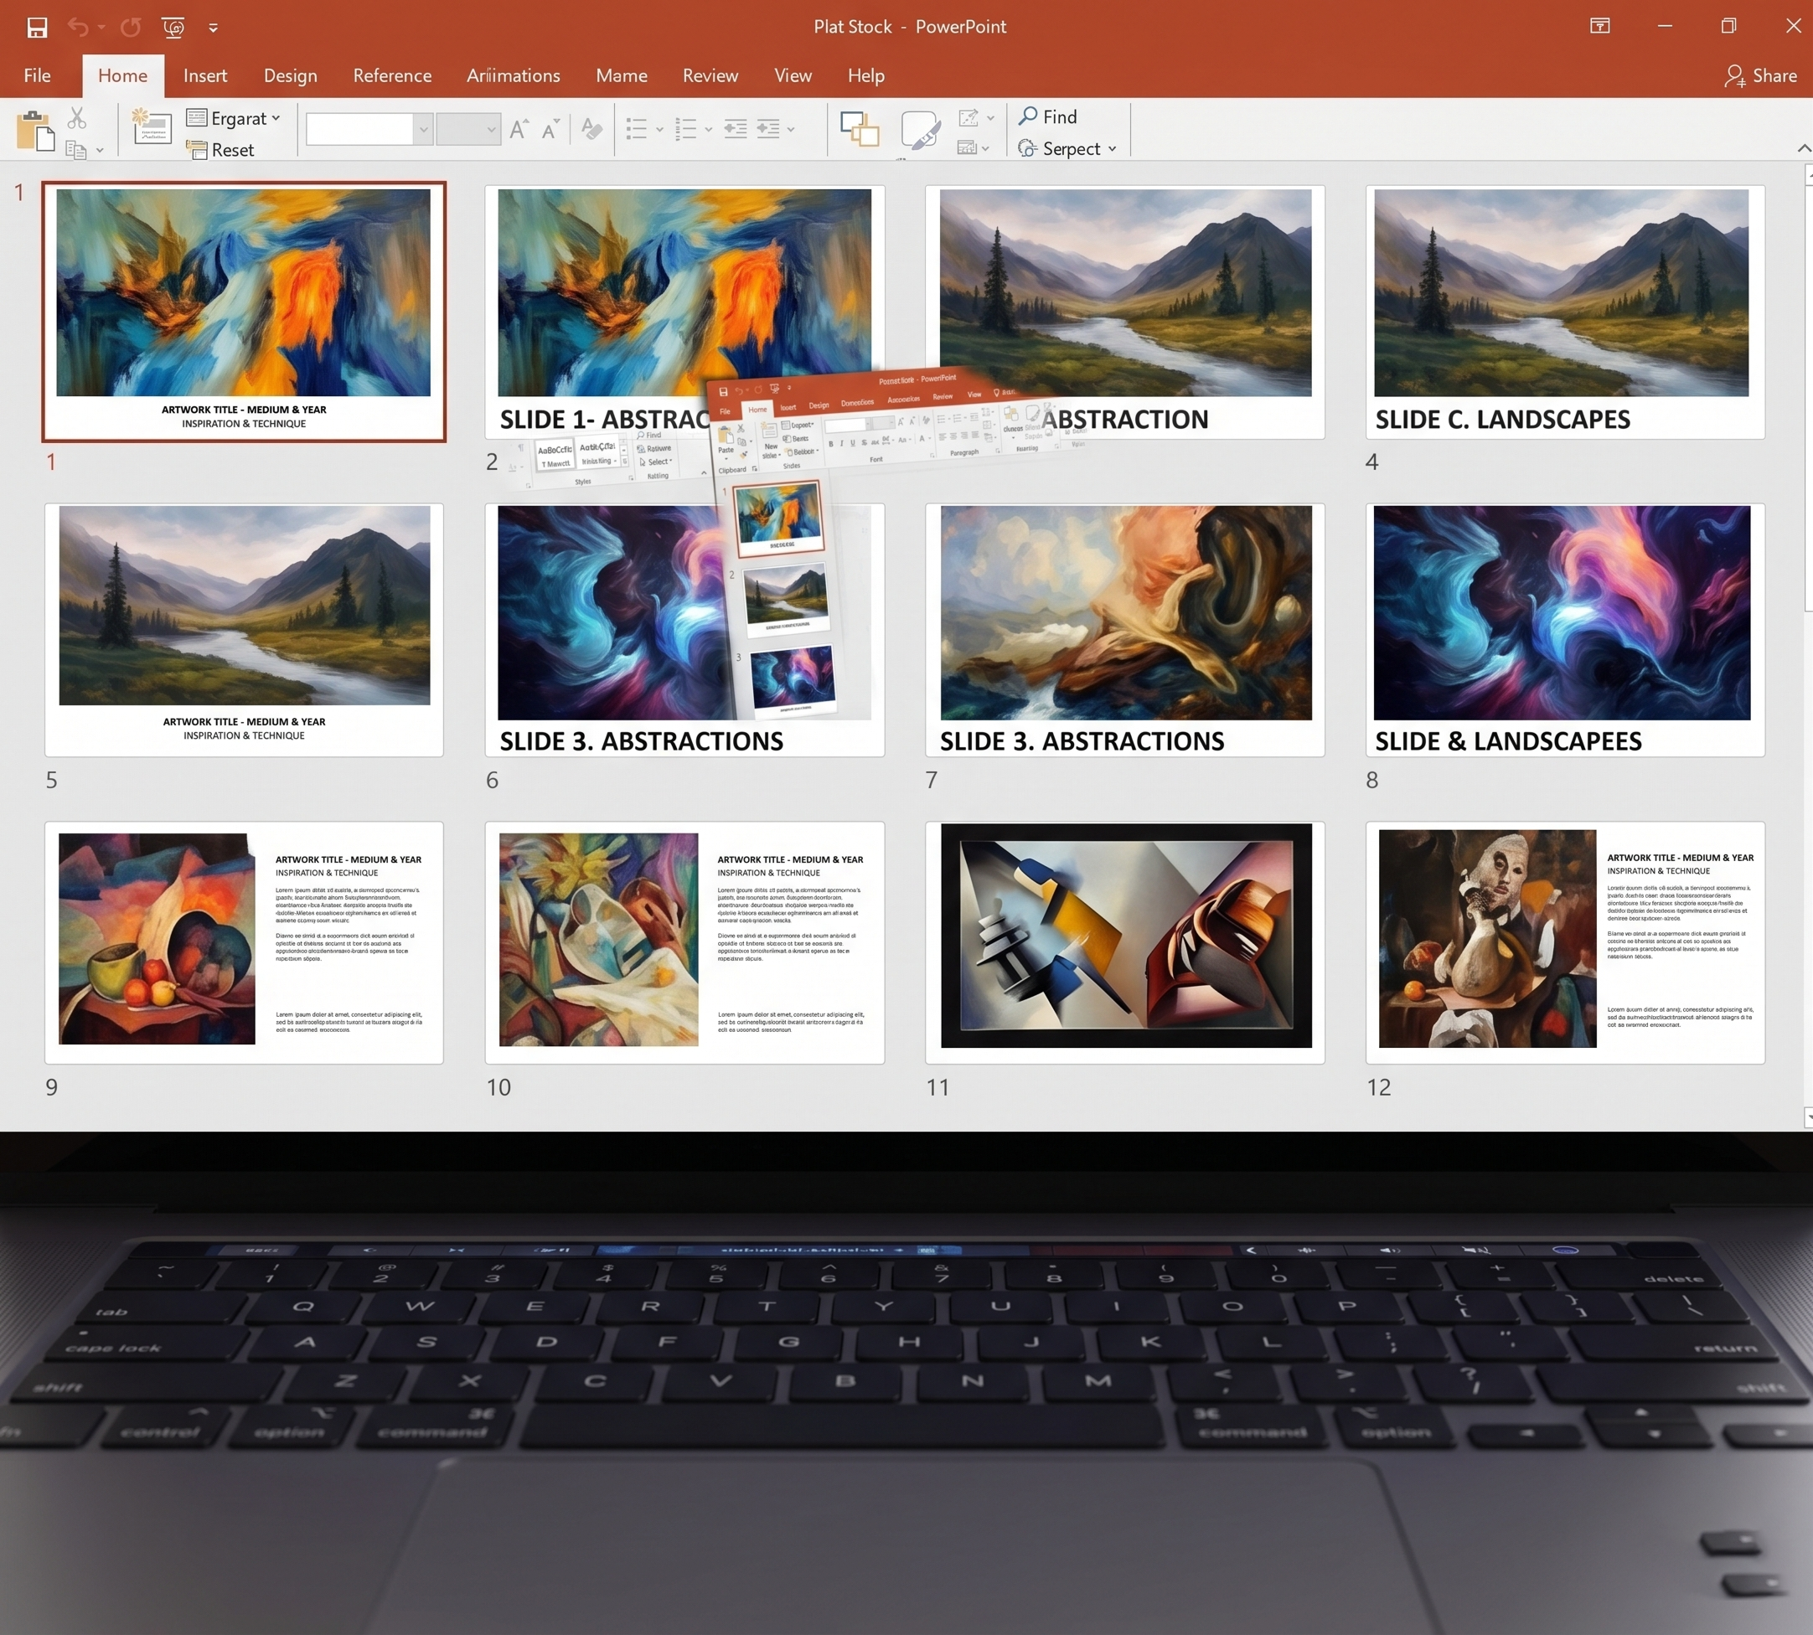1813x1635 pixels.
Task: Open the Copy options dropdown arrow
Action: coord(100,150)
